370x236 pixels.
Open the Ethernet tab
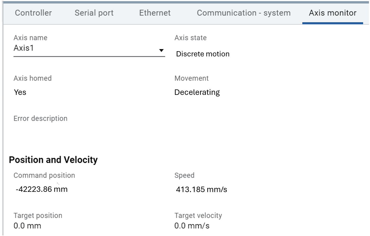coord(155,13)
